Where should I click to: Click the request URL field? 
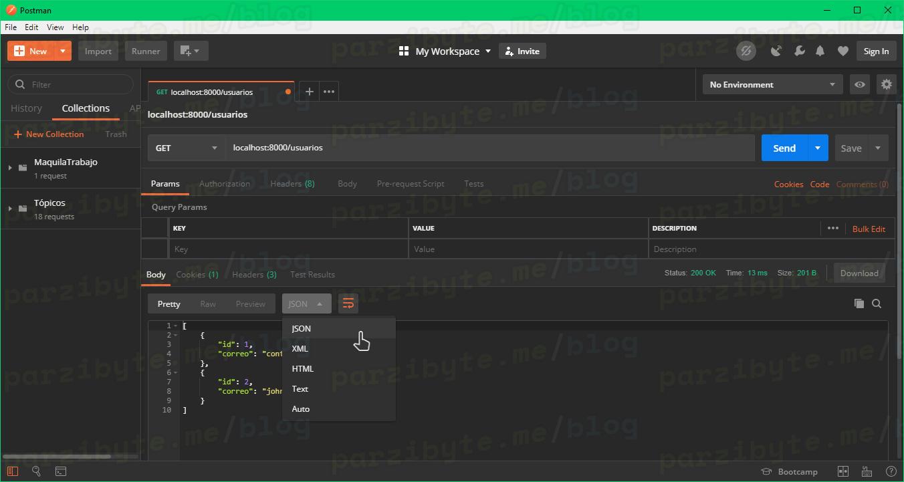pos(490,148)
